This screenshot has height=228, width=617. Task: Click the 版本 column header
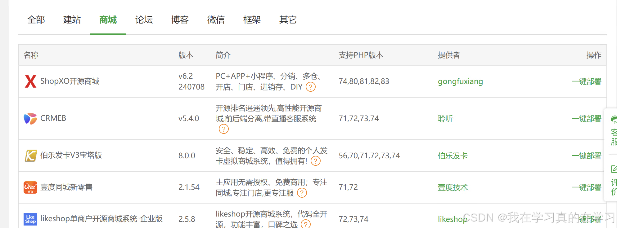pos(186,55)
